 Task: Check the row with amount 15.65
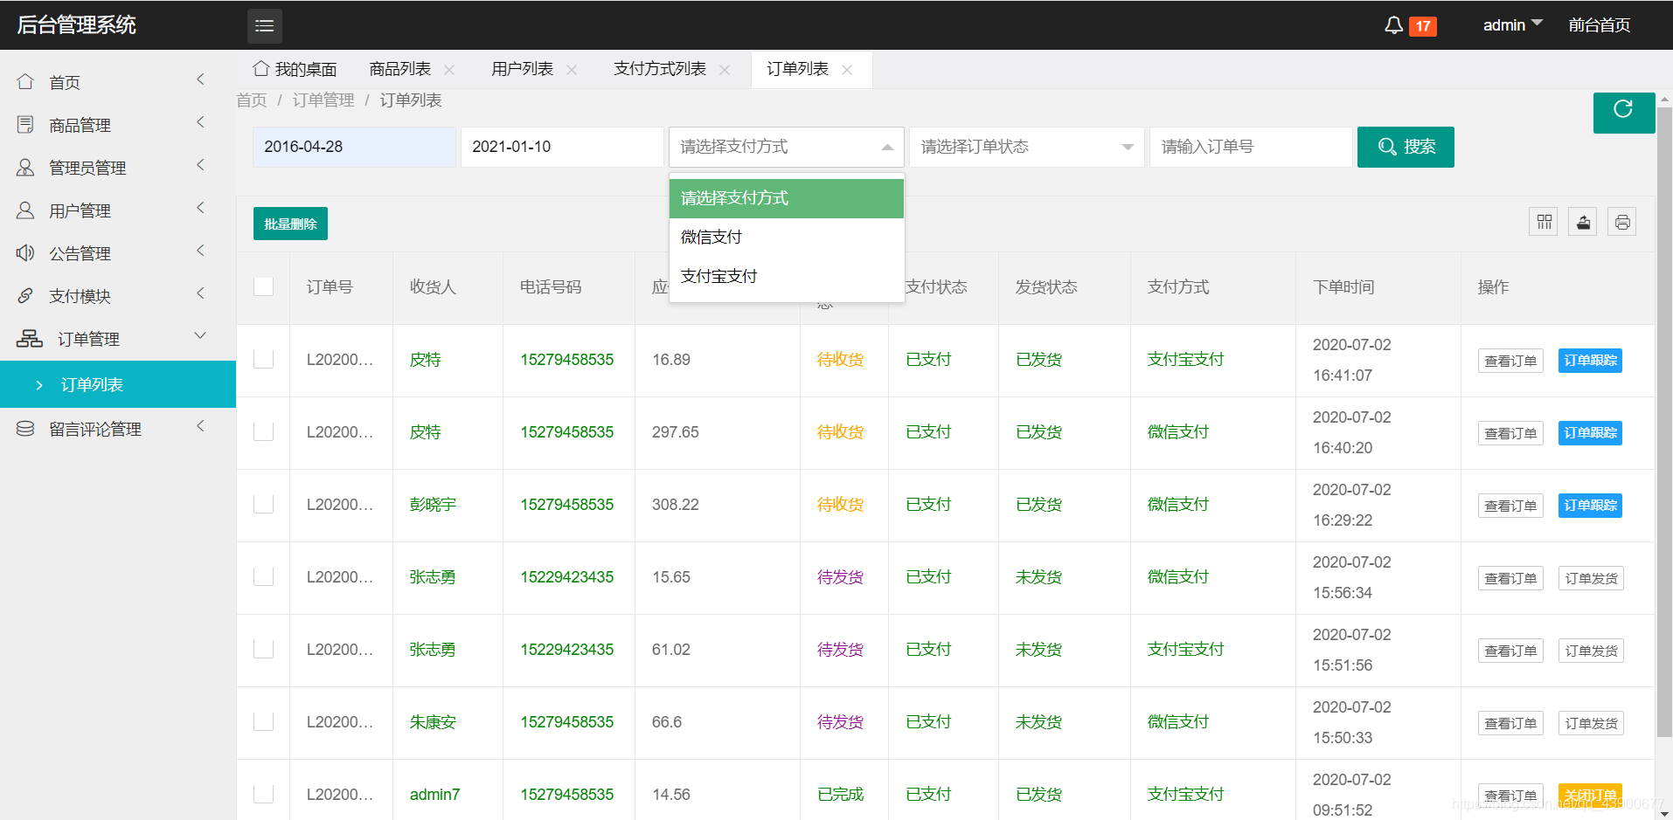263,576
